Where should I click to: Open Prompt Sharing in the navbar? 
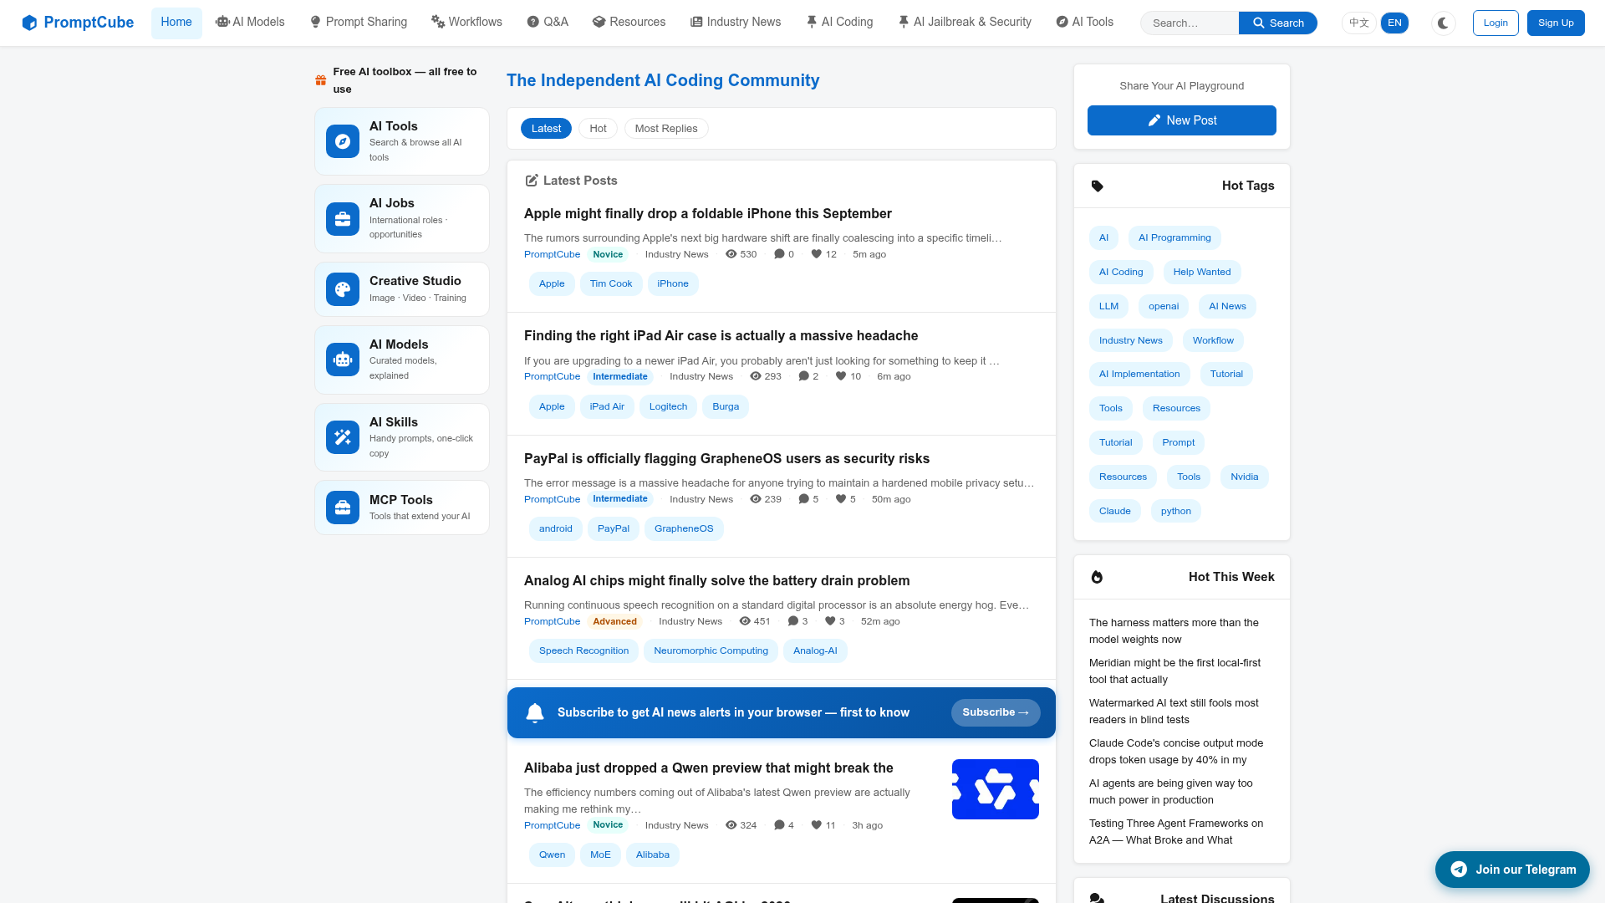click(359, 23)
